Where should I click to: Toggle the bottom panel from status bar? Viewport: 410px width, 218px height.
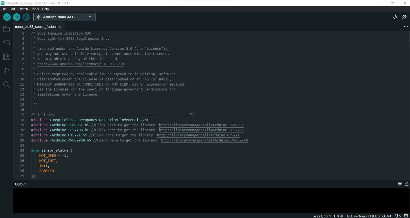[x=406, y=216]
